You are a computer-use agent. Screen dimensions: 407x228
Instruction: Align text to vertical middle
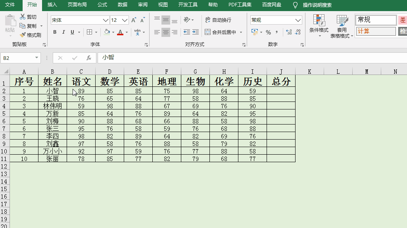click(165, 20)
